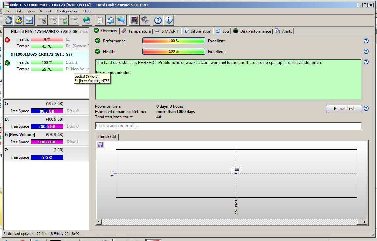This screenshot has height=241, width=377.
Task: Click the info bubble toolbar icon
Action: pos(169,20)
